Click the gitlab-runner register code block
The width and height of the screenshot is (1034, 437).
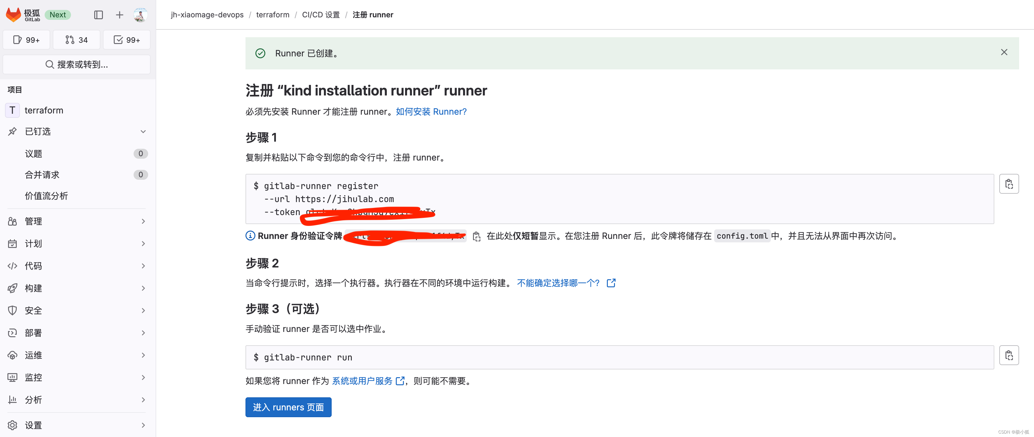pyautogui.click(x=619, y=199)
